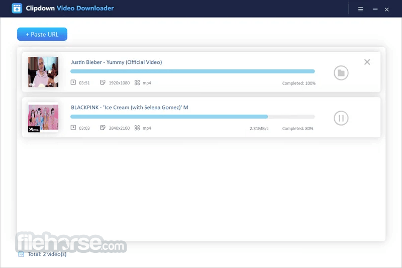This screenshot has width=402, height=268.
Task: Click the format icon beside BLACKPINK mp4
Action: (137, 127)
